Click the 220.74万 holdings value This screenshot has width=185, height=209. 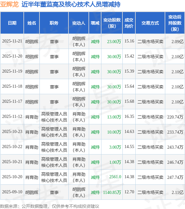pyautogui.click(x=175, y=117)
